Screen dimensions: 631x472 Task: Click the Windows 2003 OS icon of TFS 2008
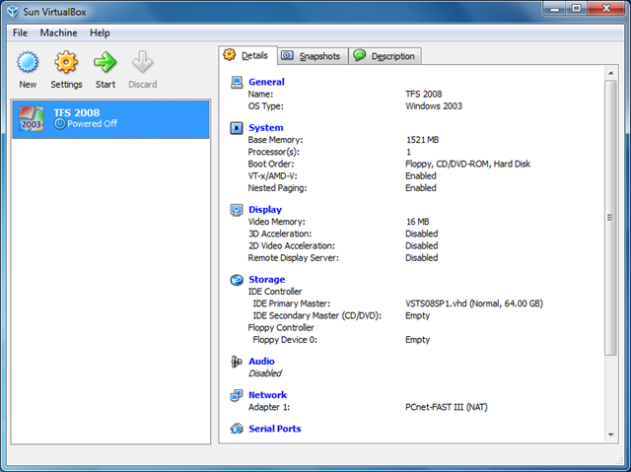[x=31, y=119]
